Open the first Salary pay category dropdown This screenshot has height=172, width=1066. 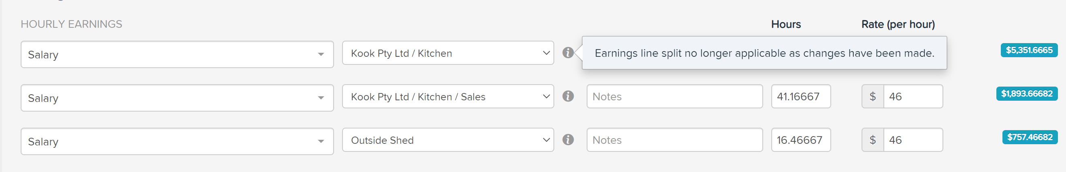177,54
